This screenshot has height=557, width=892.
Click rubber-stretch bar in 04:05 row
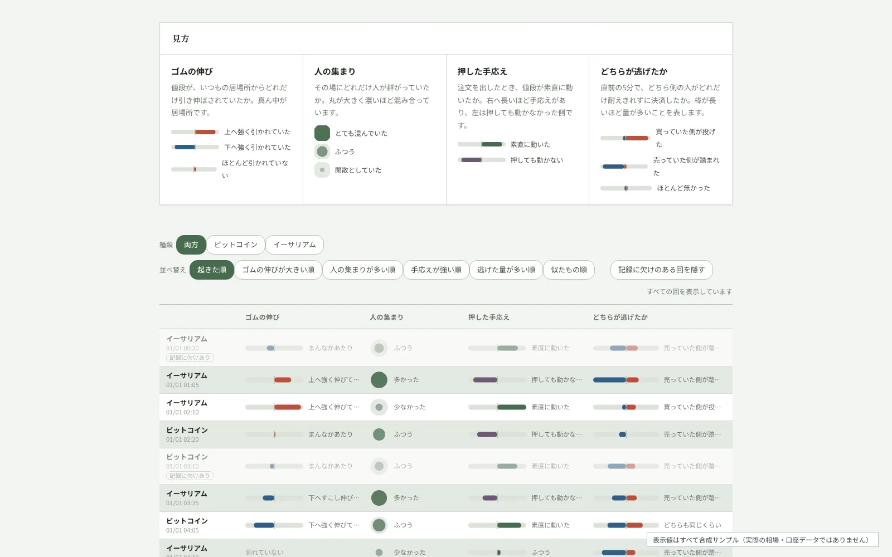point(274,525)
